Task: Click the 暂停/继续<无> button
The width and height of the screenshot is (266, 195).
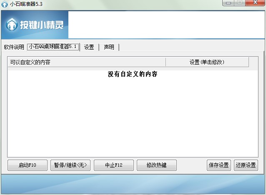Action: (70, 165)
